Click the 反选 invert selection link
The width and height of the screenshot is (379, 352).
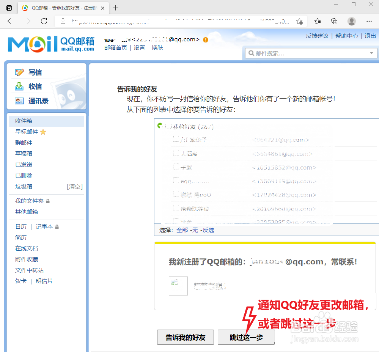(208, 230)
